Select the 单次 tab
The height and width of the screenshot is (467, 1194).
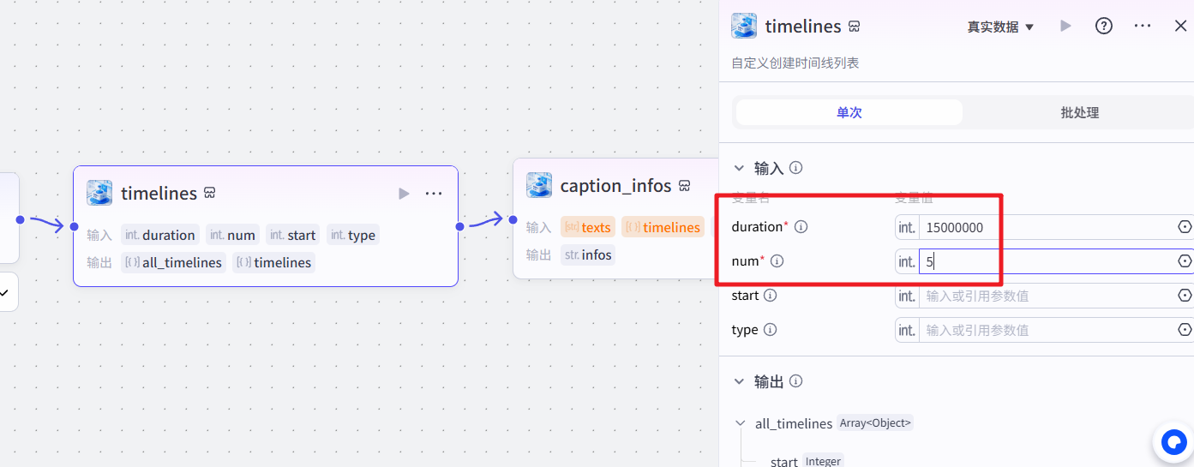click(849, 112)
